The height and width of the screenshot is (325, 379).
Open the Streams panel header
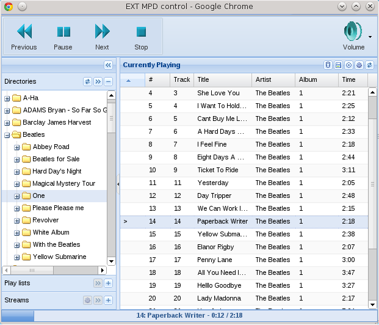tap(59, 301)
